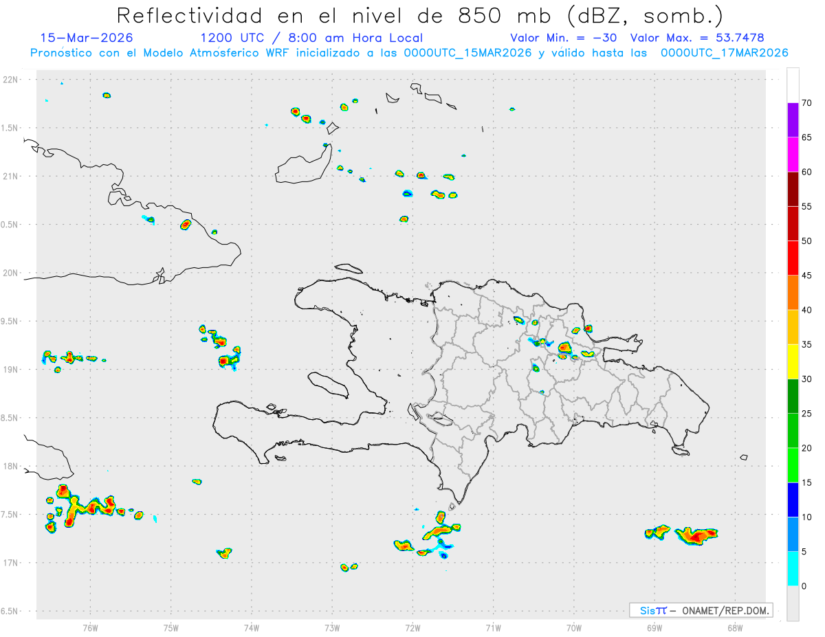Pick the dark green 25–30 dBZ color band

pyautogui.click(x=793, y=396)
